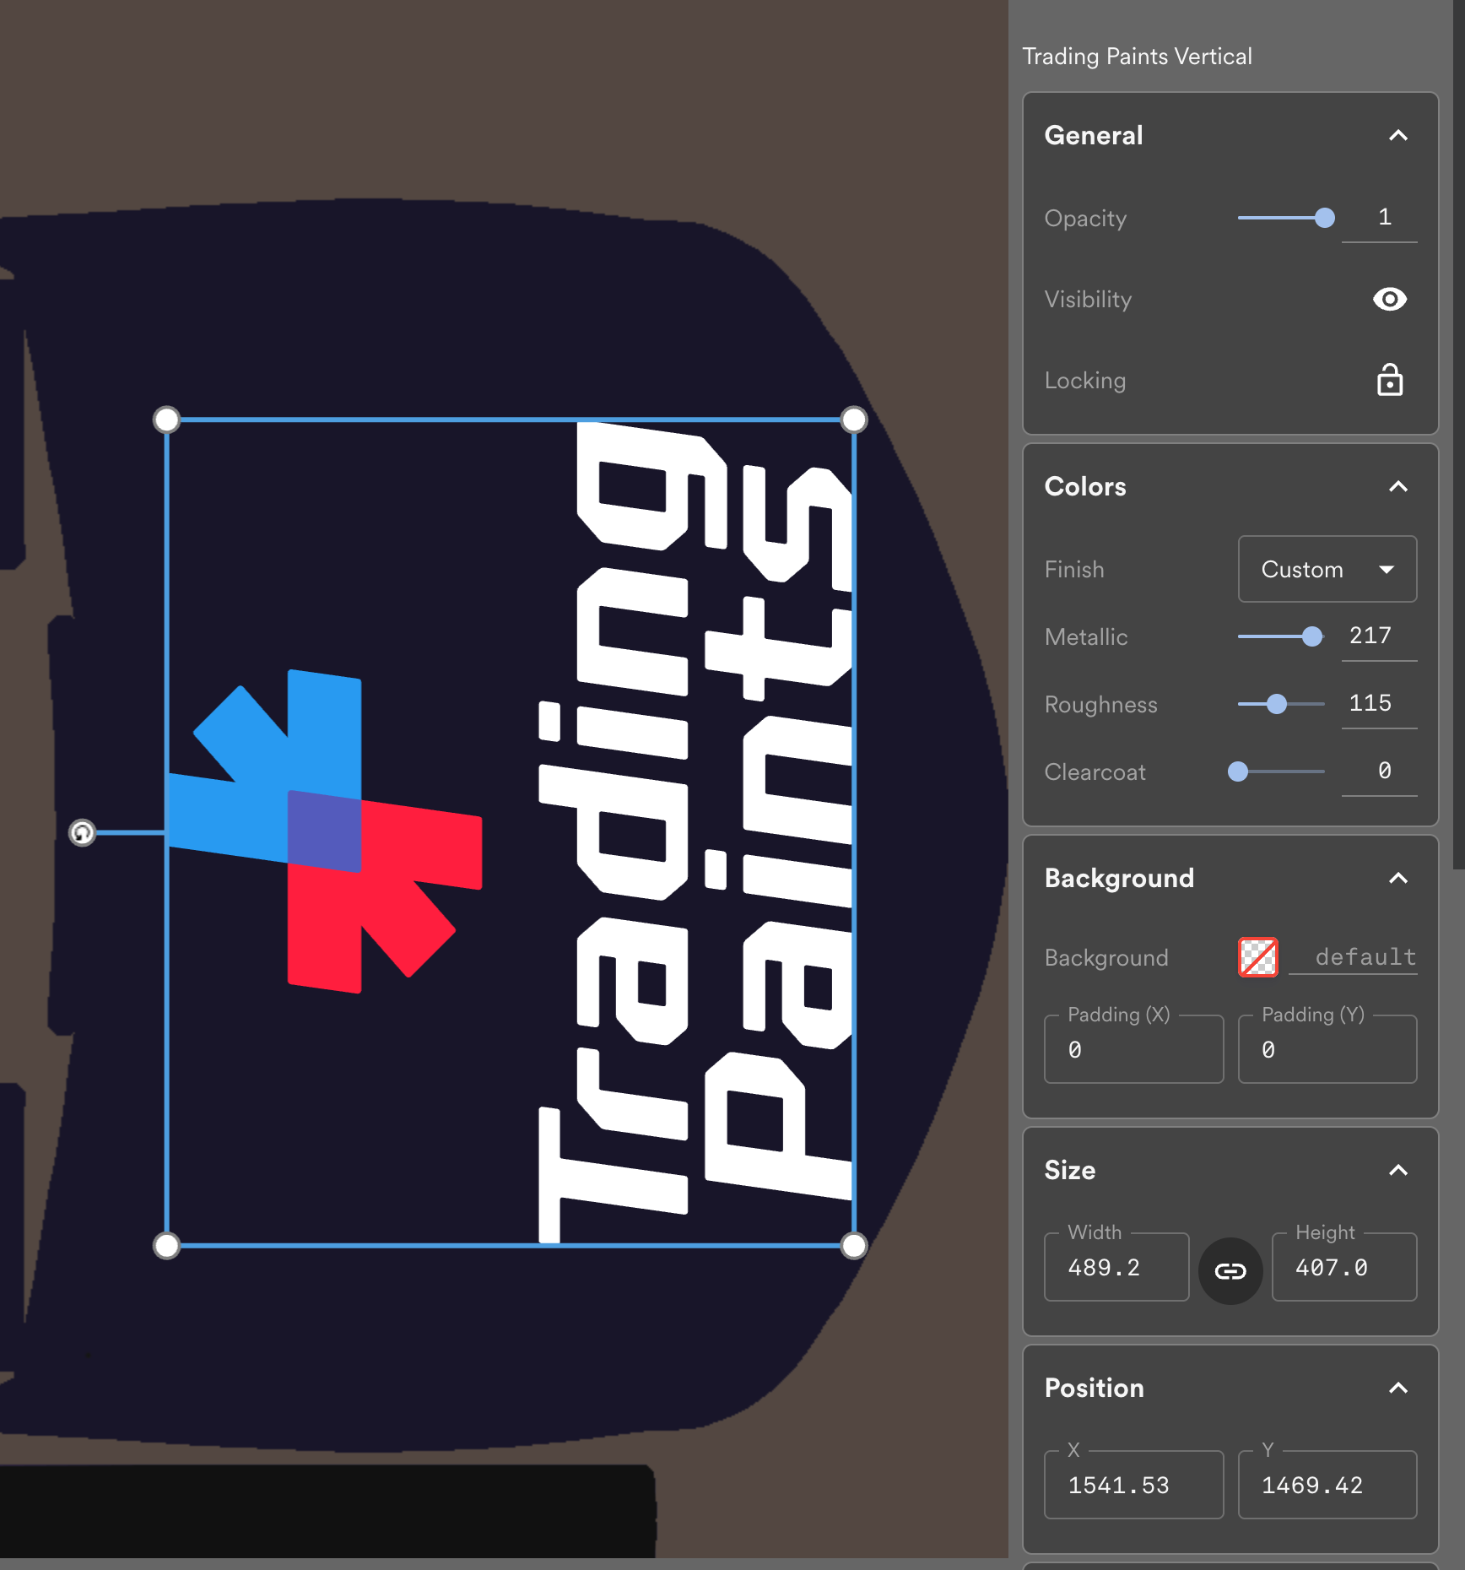Toggle the width-height aspect link button

tap(1230, 1271)
